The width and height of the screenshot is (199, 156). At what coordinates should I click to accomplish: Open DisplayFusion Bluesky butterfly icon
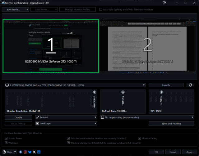click(x=30, y=152)
